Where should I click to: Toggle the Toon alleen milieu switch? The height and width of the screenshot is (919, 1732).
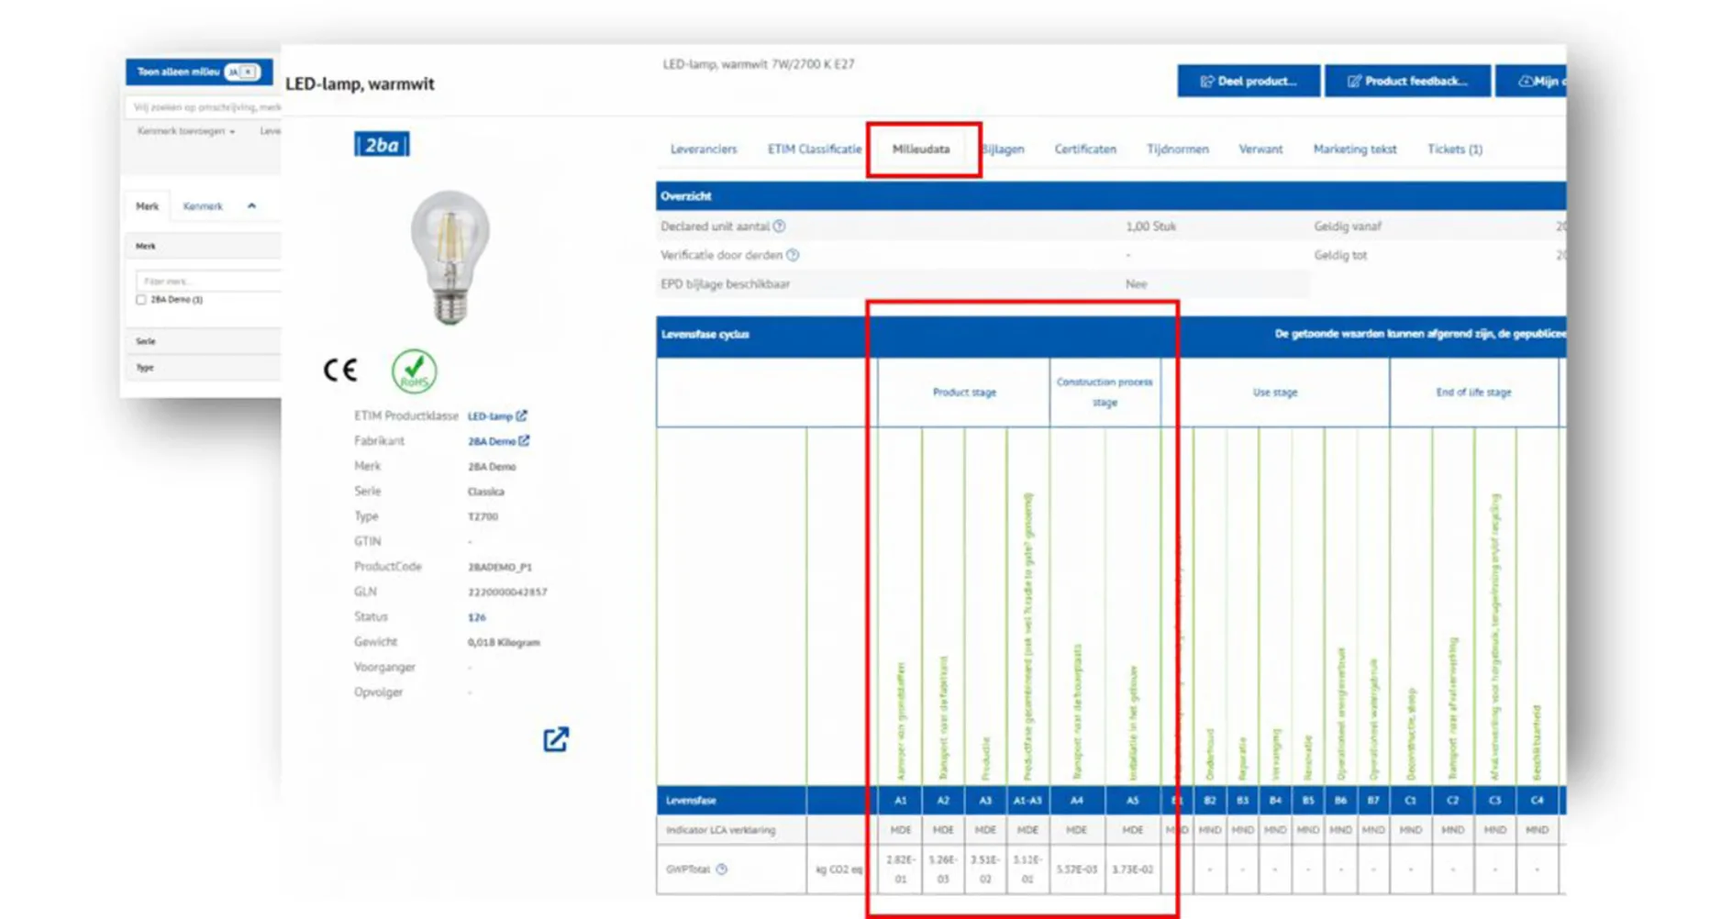(x=242, y=72)
